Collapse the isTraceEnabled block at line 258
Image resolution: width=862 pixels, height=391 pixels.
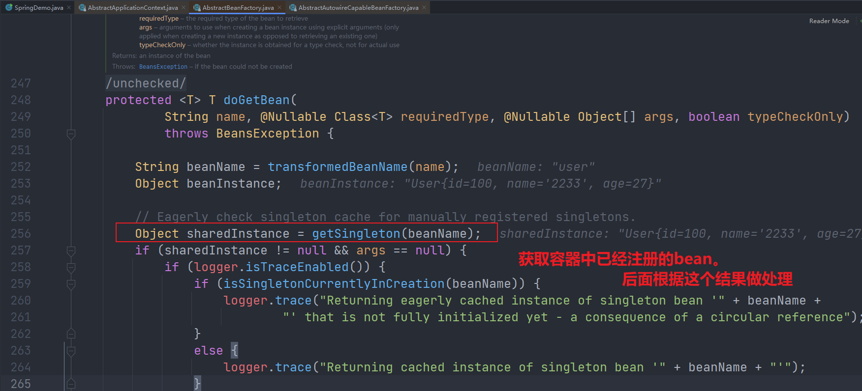[x=71, y=267]
